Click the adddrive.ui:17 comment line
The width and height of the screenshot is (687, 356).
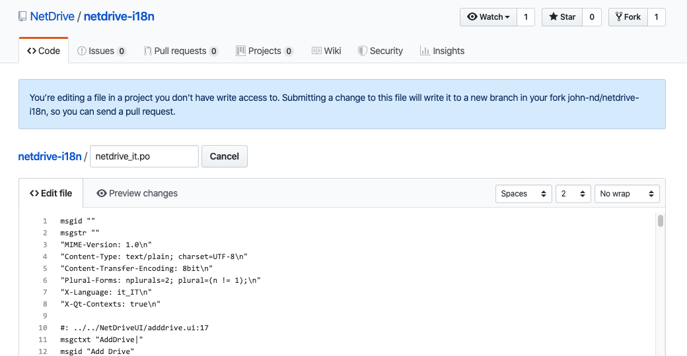point(135,328)
